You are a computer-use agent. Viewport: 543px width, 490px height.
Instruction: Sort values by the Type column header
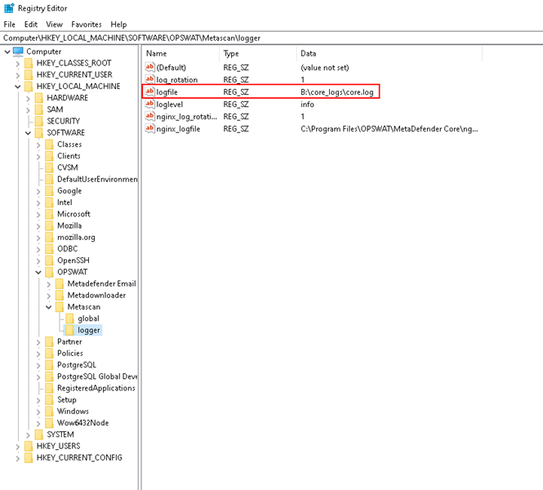pos(258,53)
